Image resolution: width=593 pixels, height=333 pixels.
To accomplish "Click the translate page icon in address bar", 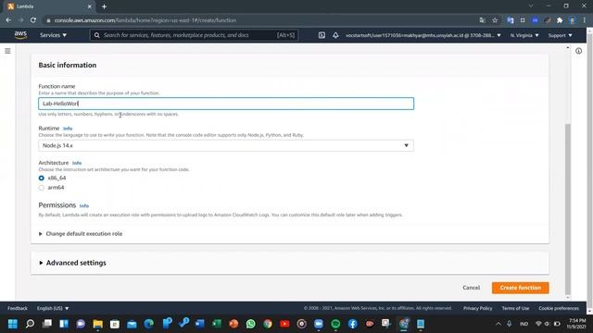I will [482, 20].
